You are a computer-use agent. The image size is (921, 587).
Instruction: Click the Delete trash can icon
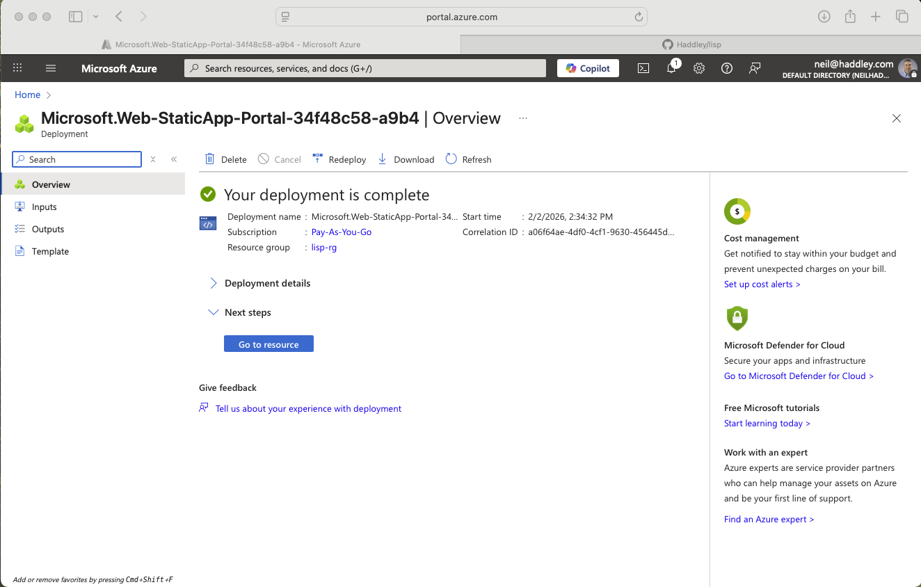[210, 159]
